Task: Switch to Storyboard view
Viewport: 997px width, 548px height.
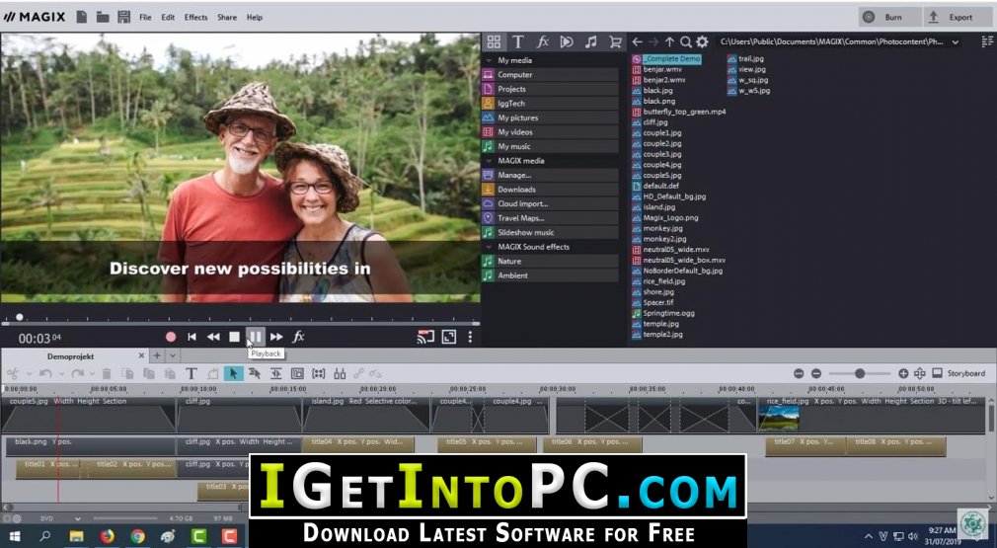Action: (x=959, y=373)
